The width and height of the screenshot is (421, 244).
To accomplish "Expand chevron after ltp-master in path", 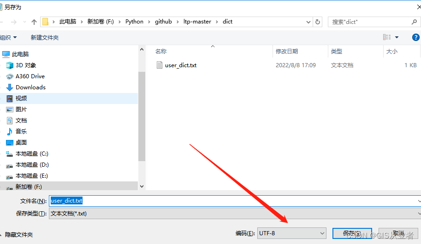I will click(x=217, y=22).
